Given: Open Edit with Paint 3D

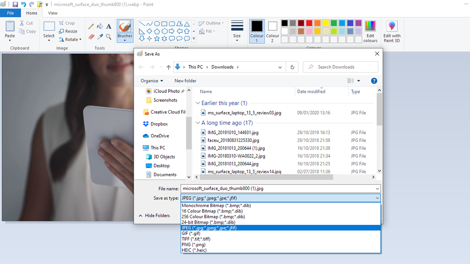Looking at the screenshot, I should [x=392, y=31].
